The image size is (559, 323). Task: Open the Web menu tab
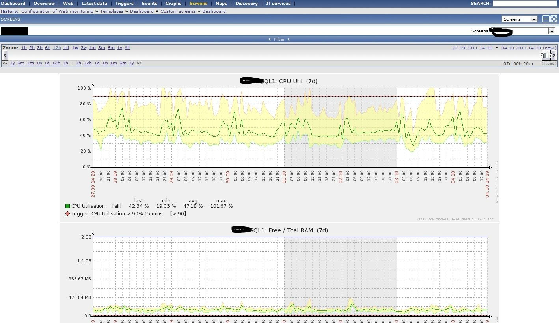pos(68,3)
